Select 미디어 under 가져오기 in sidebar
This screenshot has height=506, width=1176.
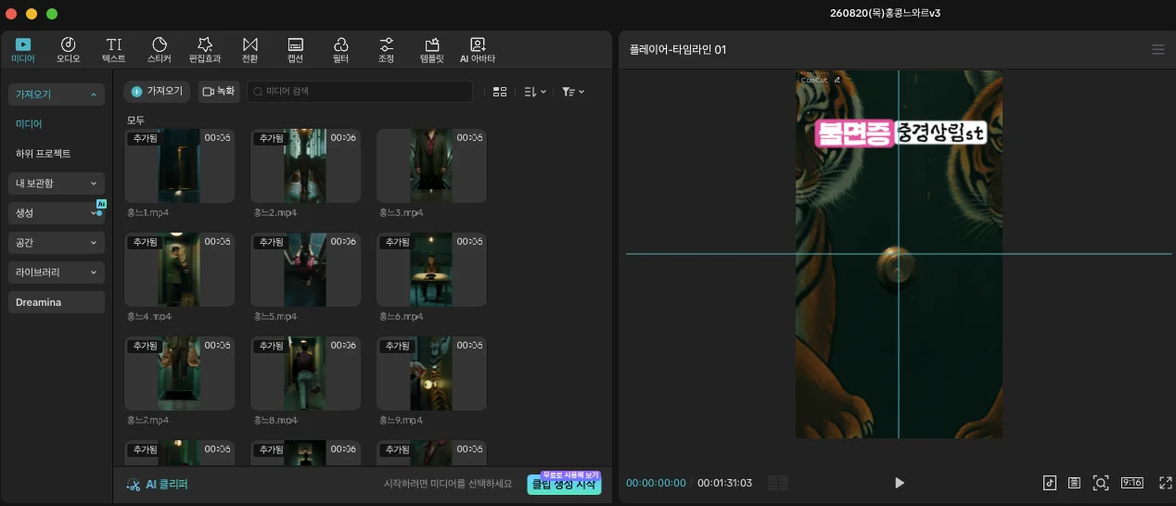tap(29, 124)
